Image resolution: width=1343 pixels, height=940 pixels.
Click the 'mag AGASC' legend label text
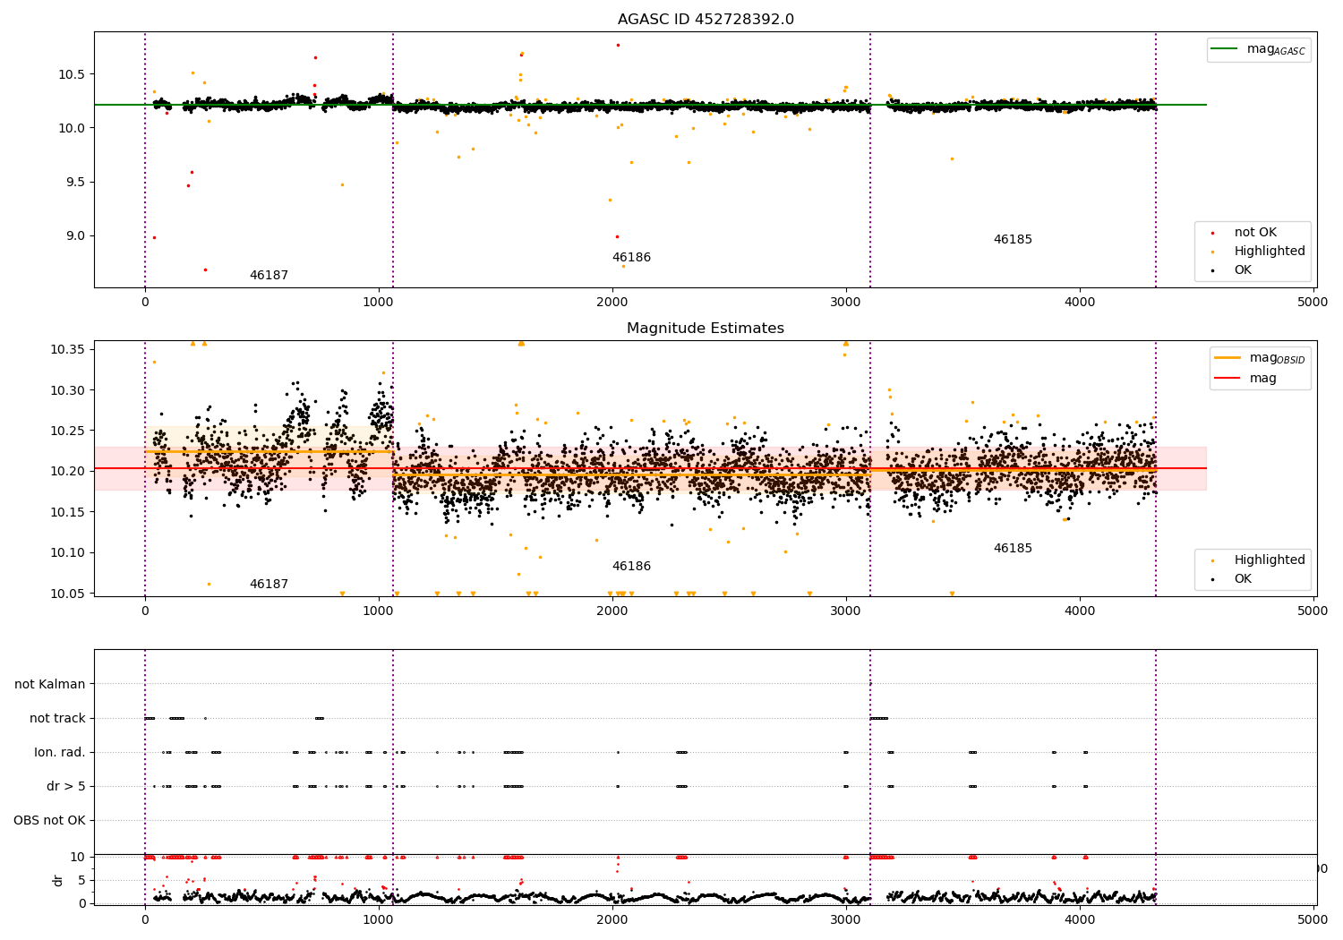coord(1276,50)
